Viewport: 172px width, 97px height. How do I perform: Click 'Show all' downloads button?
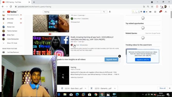tap(162, 88)
